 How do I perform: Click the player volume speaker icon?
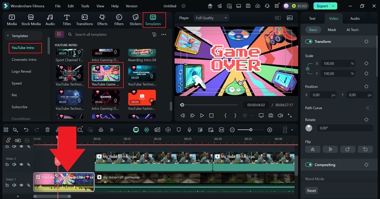pyautogui.click(x=280, y=116)
